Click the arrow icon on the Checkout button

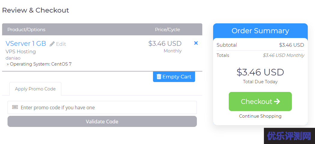coord(277,101)
